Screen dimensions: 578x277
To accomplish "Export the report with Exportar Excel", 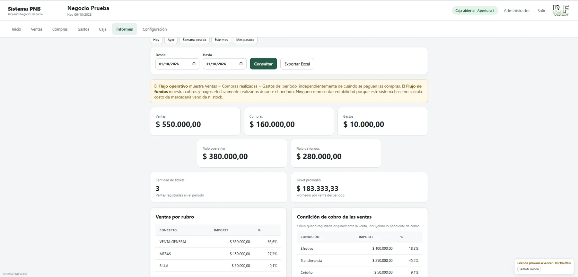I will (297, 64).
